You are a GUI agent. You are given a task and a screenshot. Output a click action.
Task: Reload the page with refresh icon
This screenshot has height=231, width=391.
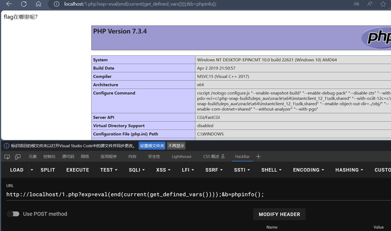24,4
